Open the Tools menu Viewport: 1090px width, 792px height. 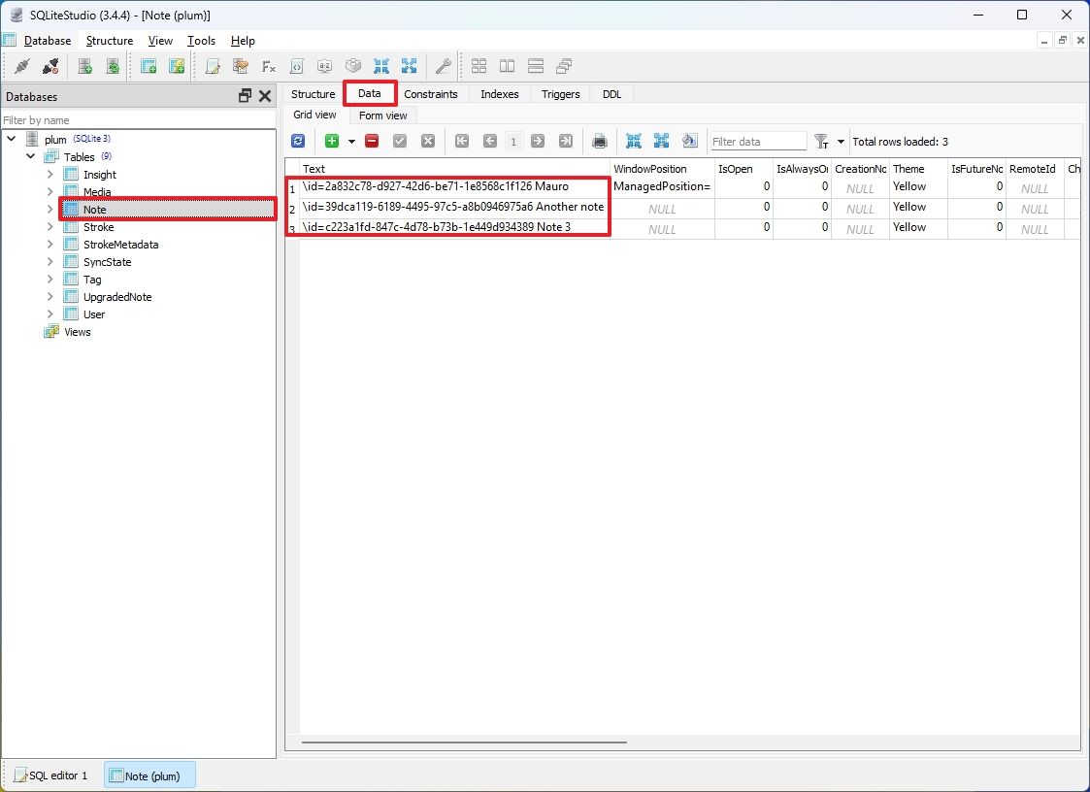pos(201,41)
